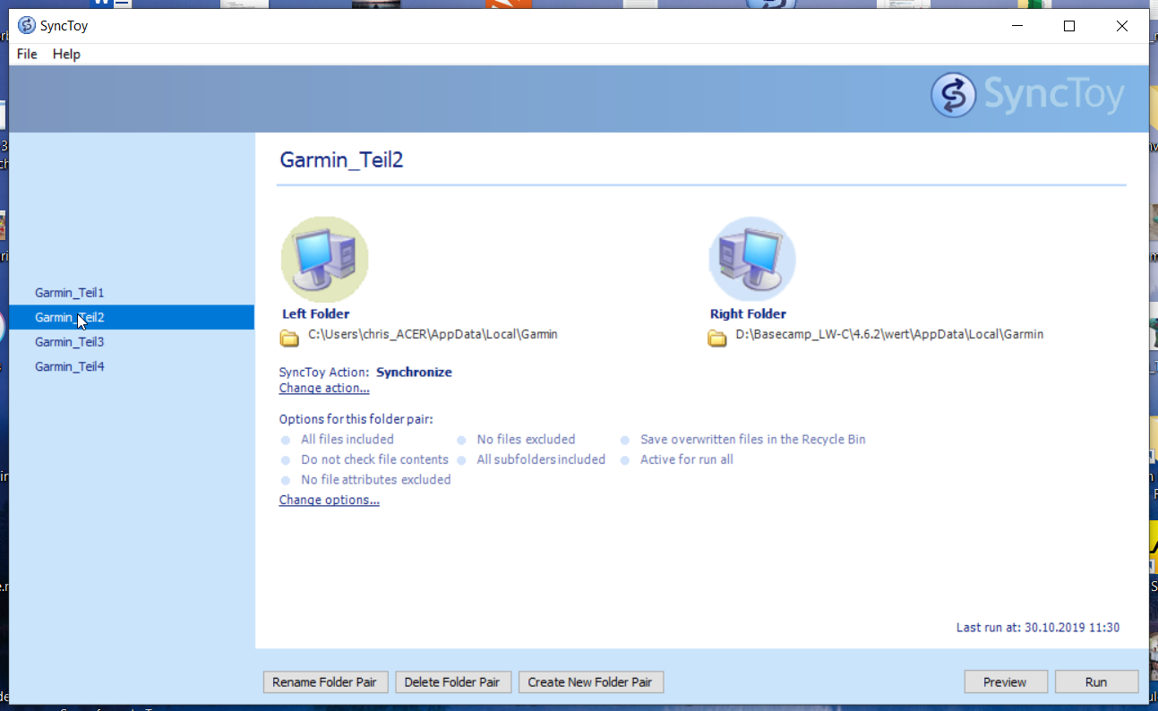Click the 'Left Folder' label
The height and width of the screenshot is (711, 1158).
pyautogui.click(x=316, y=314)
